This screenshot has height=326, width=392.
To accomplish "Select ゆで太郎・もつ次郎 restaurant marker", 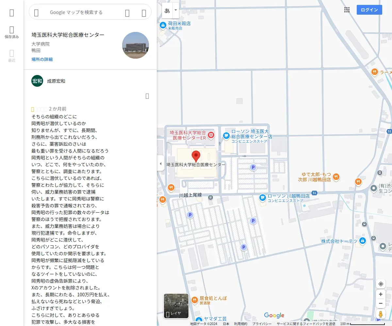I will [336, 177].
